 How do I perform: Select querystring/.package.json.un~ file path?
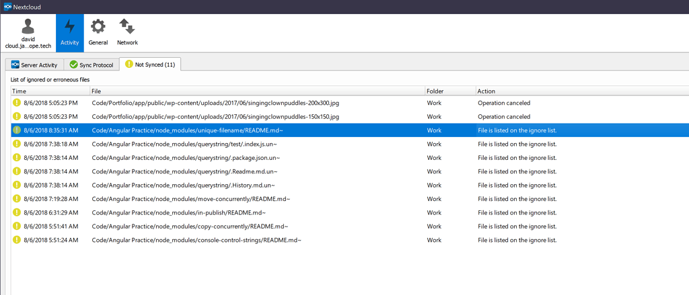click(x=186, y=158)
